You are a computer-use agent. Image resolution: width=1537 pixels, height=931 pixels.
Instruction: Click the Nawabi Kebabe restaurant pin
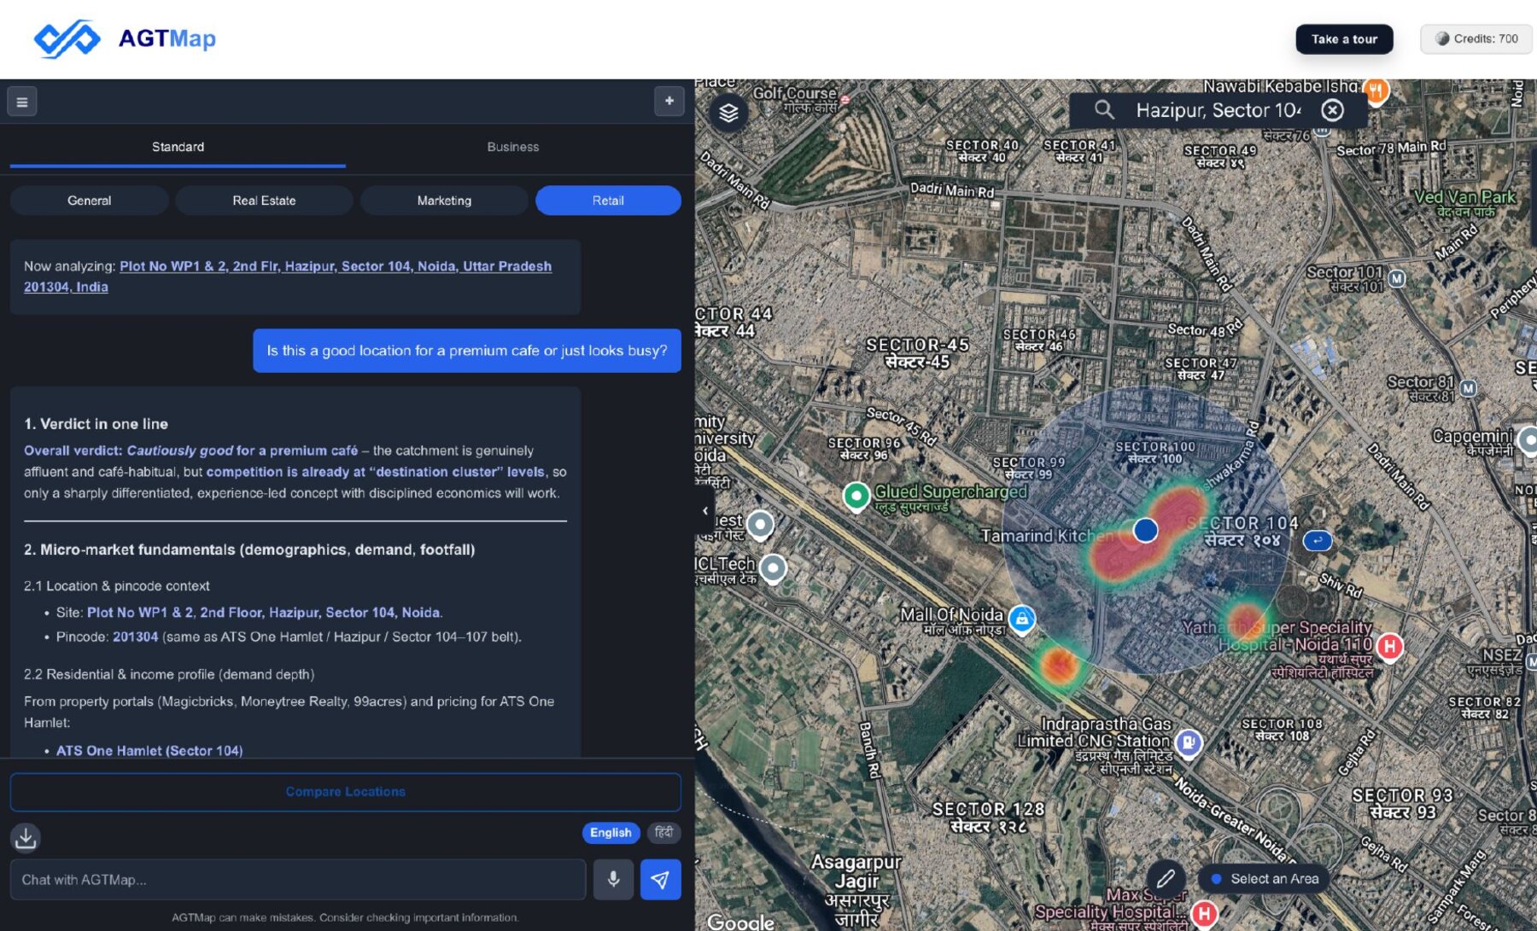[x=1375, y=90]
